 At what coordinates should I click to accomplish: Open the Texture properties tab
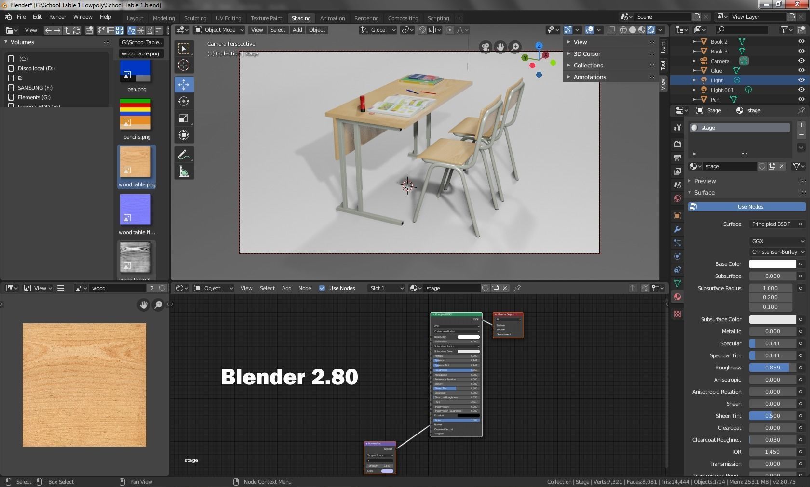click(x=677, y=314)
